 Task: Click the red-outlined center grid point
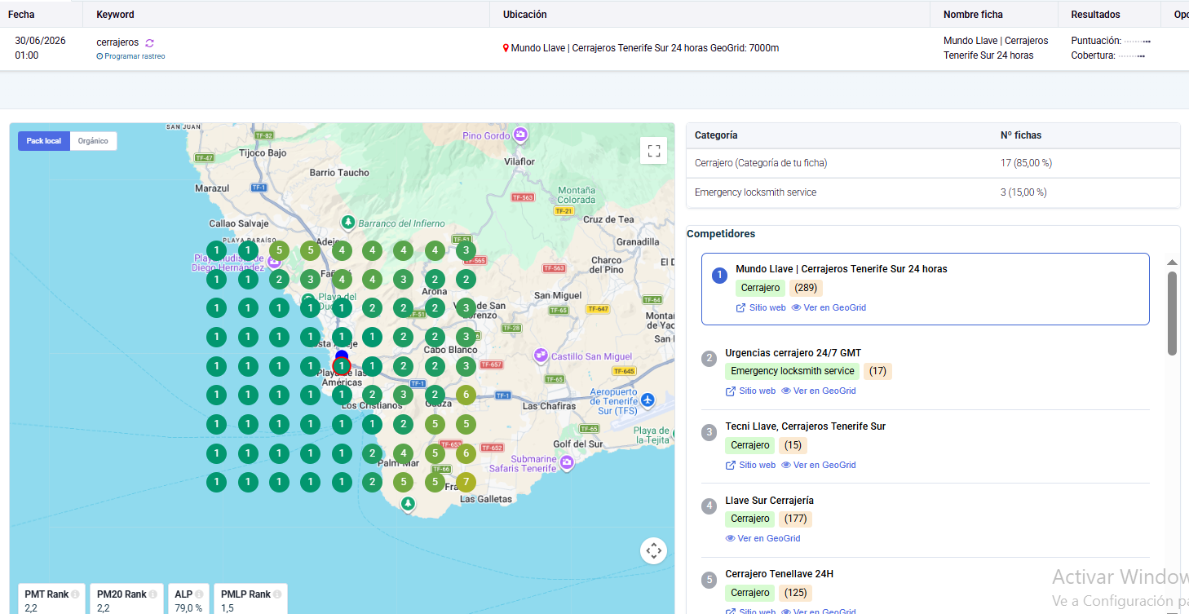(342, 367)
